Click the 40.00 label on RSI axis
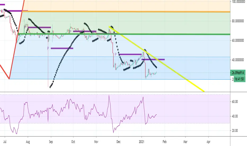247x146 pixels. coord(235,116)
